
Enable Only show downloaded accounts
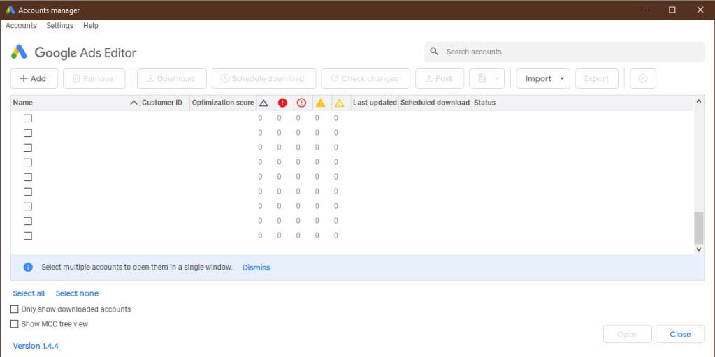(15, 309)
